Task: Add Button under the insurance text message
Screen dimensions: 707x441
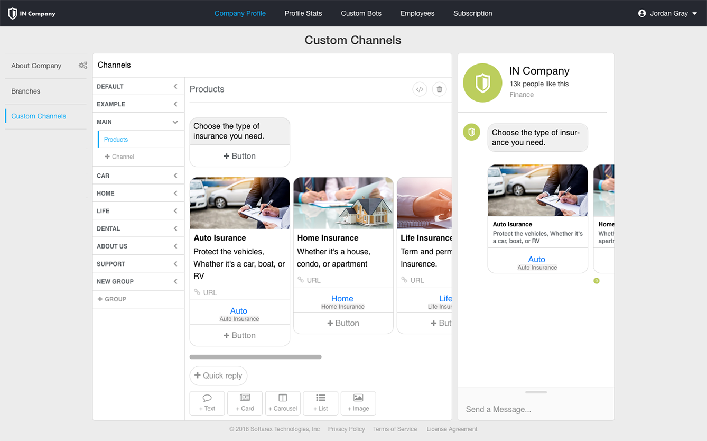Action: [x=240, y=156]
